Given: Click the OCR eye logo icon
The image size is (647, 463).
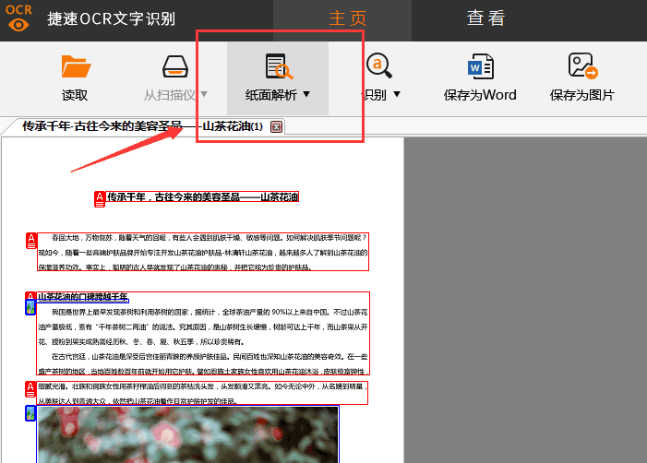Looking at the screenshot, I should pyautogui.click(x=18, y=18).
